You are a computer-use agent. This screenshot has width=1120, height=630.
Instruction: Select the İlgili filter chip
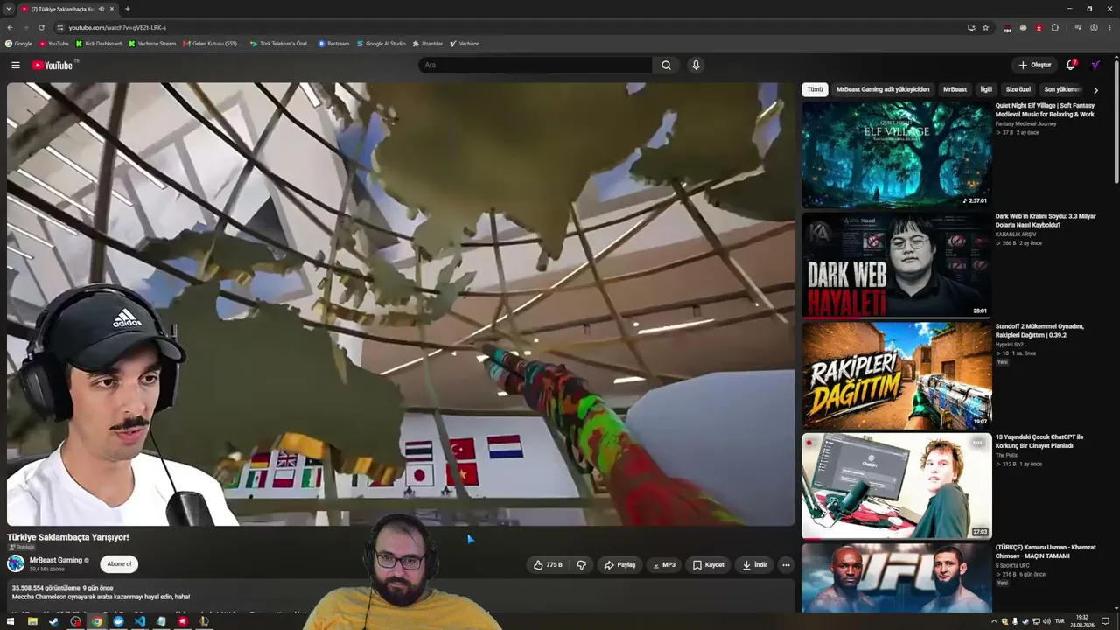(986, 89)
